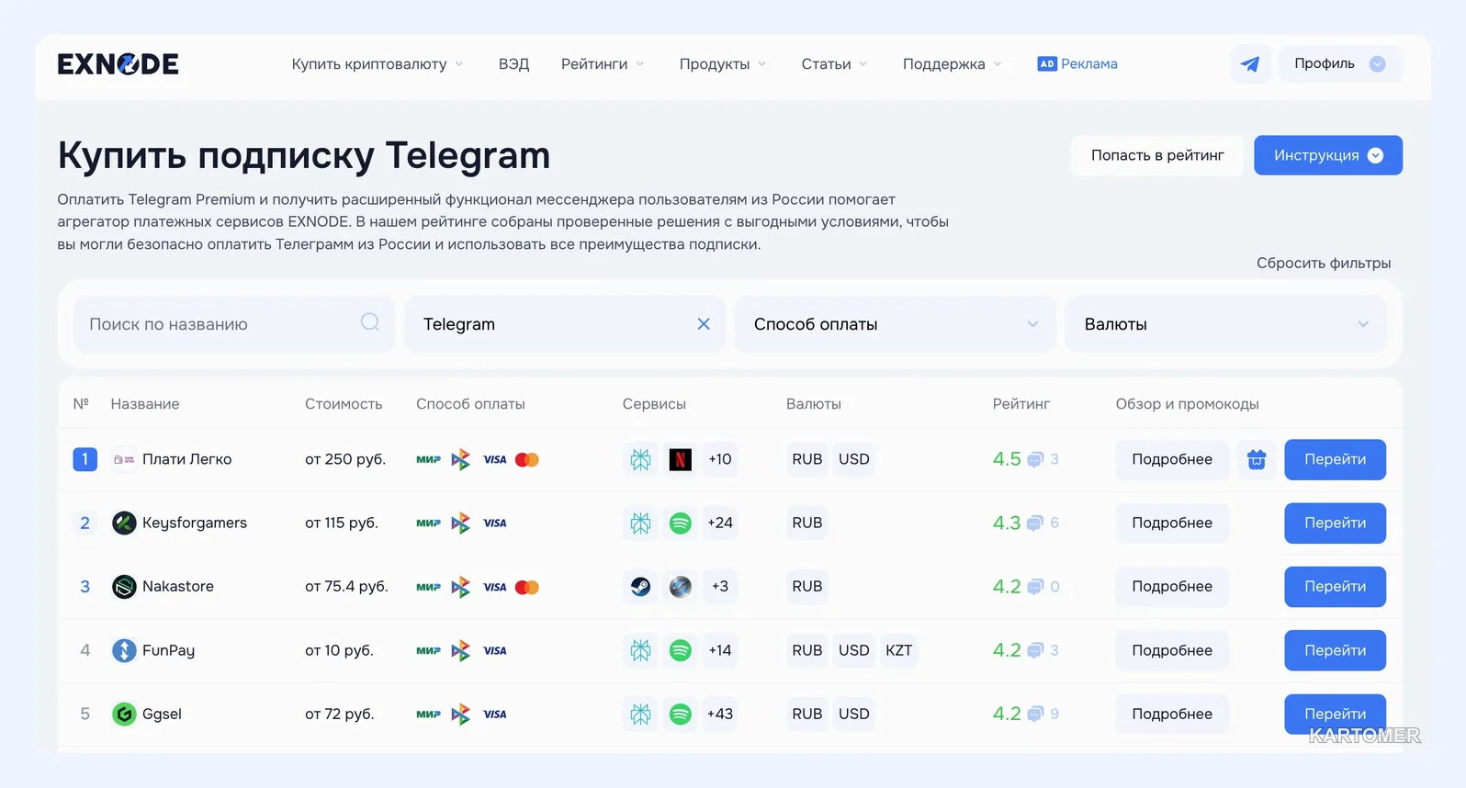Open the Telegram service filter dropdown
Screen dimensions: 1466x788
(564, 324)
